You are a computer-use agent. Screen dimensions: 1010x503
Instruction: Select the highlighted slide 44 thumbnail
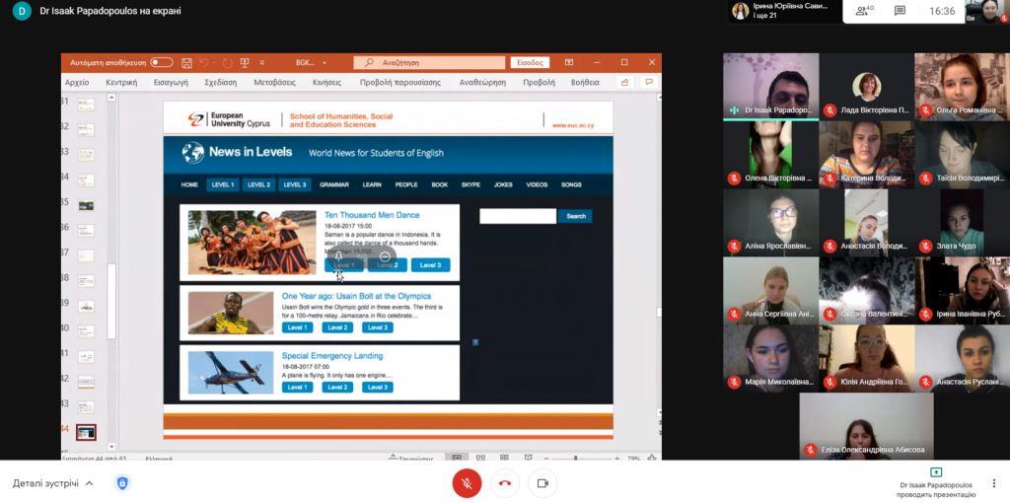point(86,432)
